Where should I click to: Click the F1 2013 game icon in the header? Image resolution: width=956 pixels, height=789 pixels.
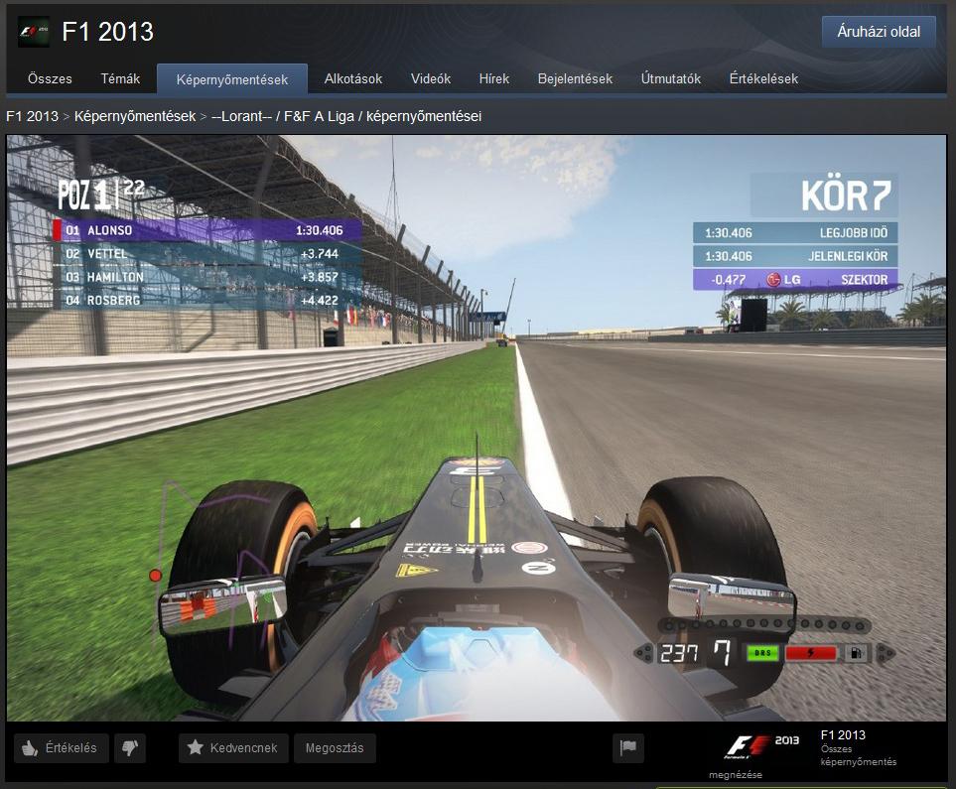click(x=34, y=32)
